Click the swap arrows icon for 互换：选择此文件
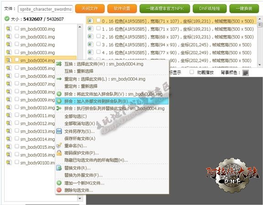Image resolution: width=263 pixels, height=205 pixels. click(59, 64)
